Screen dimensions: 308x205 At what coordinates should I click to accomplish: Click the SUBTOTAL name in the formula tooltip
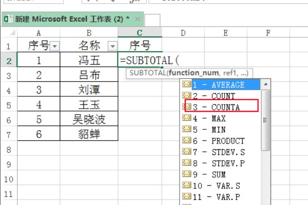point(148,73)
